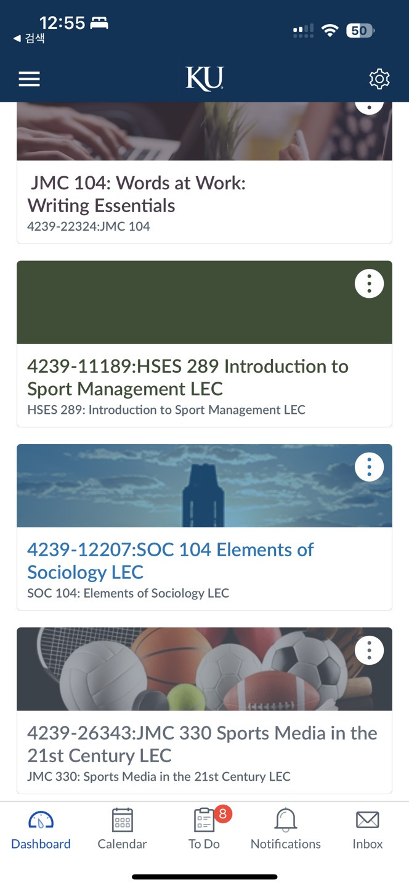Open options menu for JMC 104 card
409x888 pixels.
pyautogui.click(x=369, y=105)
